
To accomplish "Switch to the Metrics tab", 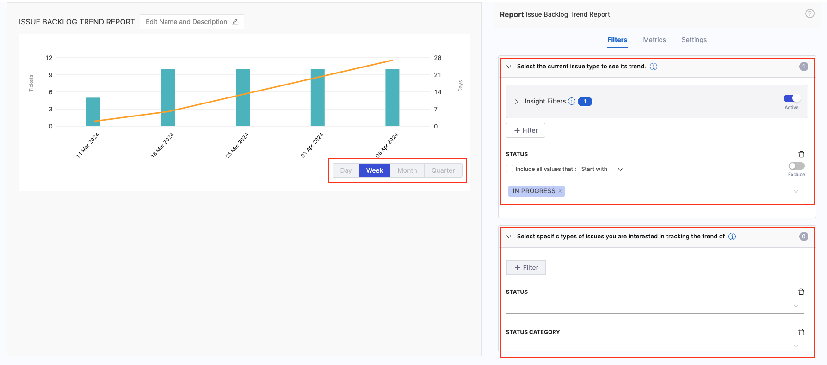I will click(654, 40).
